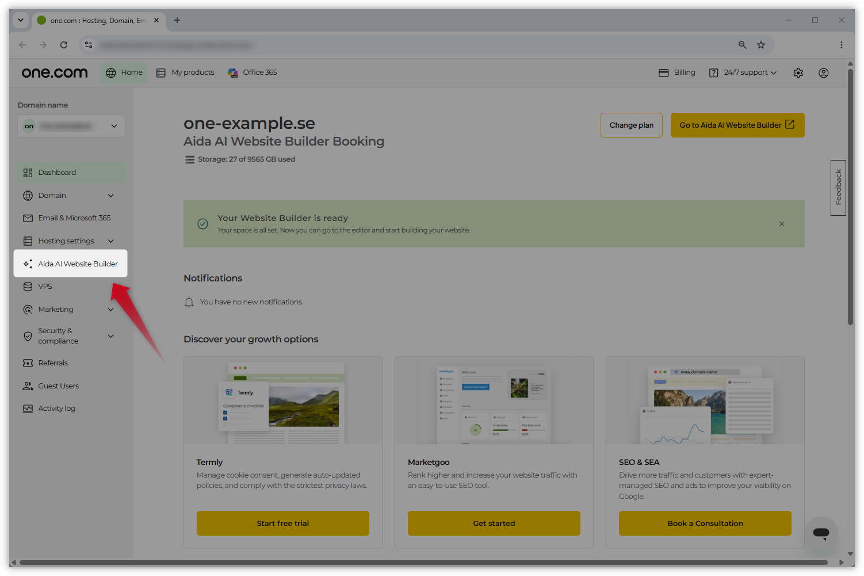864x576 pixels.
Task: Open browser three-dot menu
Action: [842, 45]
